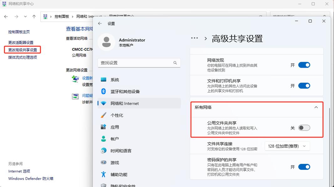Open the breadcrumb overflow menu
The height and width of the screenshot is (187, 334).
pyautogui.click(x=195, y=38)
